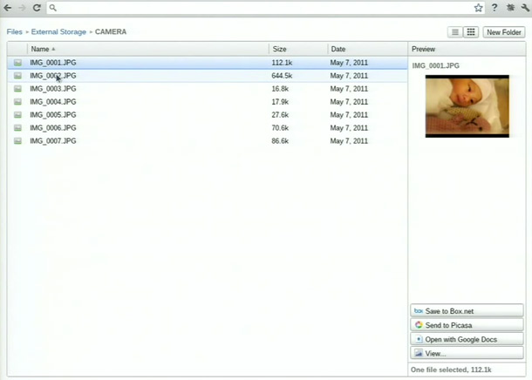
Task: Bookmark this page with the star icon
Action: coord(478,8)
